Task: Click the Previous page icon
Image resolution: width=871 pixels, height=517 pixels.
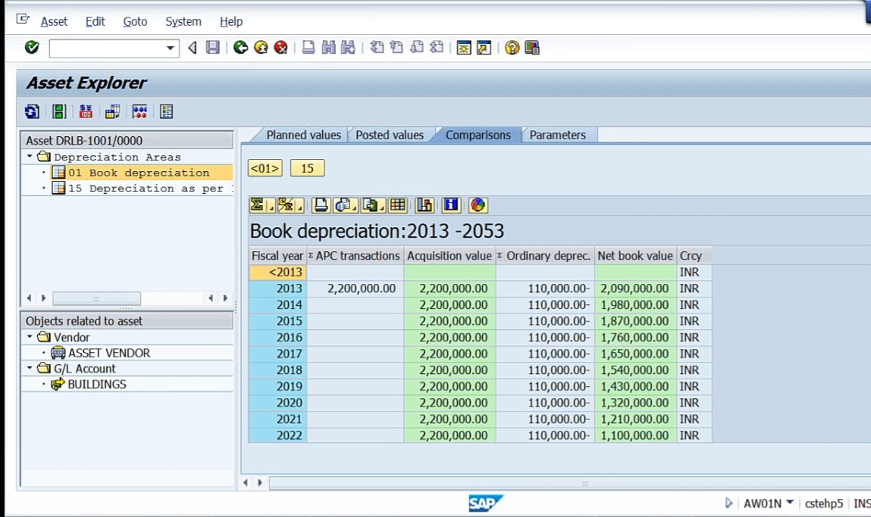Action: [x=396, y=48]
